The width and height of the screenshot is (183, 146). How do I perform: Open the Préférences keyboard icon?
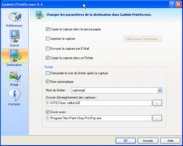(15, 17)
